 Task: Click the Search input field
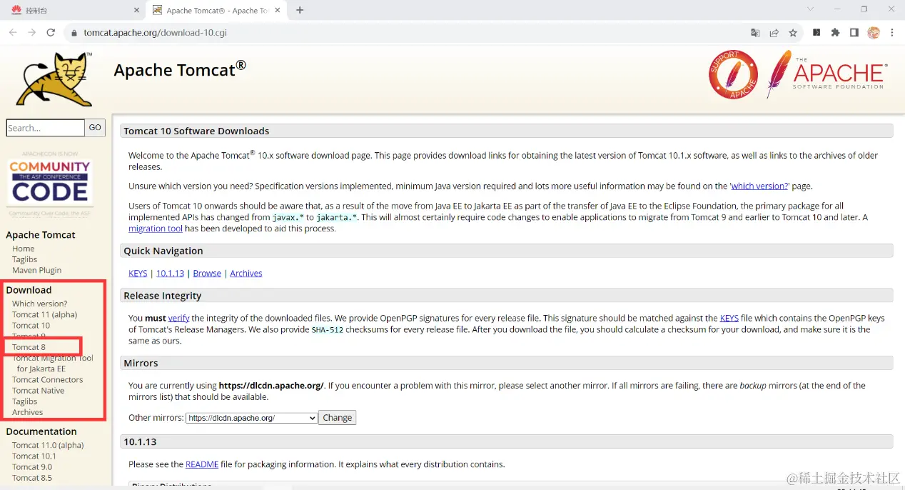pyautogui.click(x=46, y=128)
